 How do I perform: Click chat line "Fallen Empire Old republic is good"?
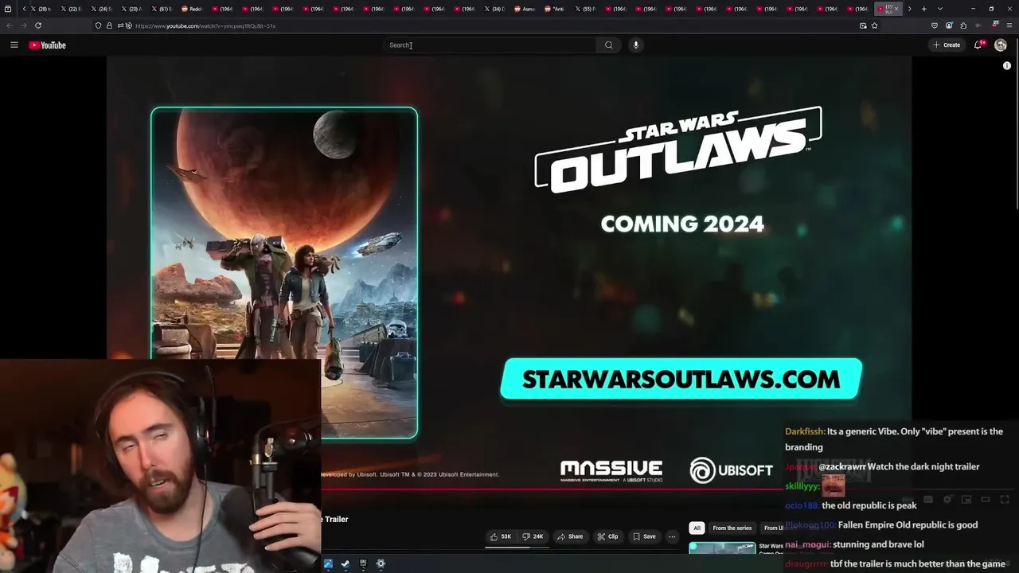(x=908, y=525)
